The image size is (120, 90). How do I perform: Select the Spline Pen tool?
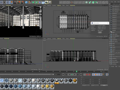30,2
